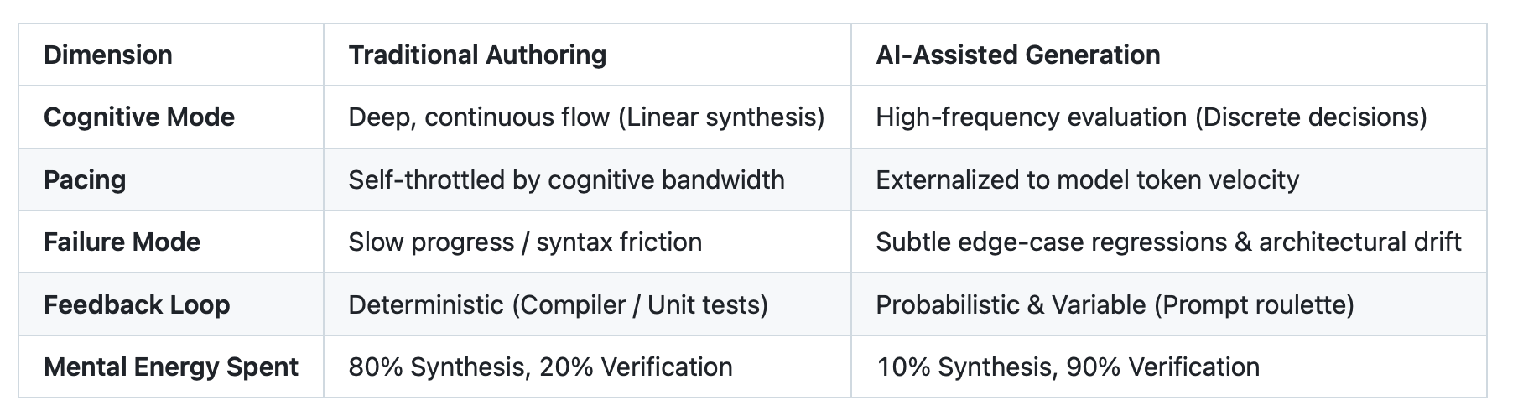Click the Mental Energy Spent row label

pos(171,367)
